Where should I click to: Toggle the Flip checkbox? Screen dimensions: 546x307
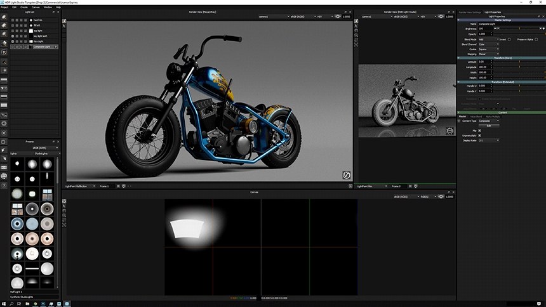pyautogui.click(x=479, y=131)
